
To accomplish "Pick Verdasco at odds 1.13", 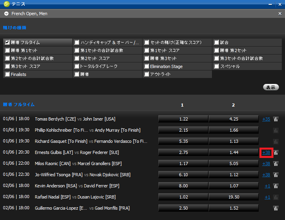I will [x=234, y=141].
